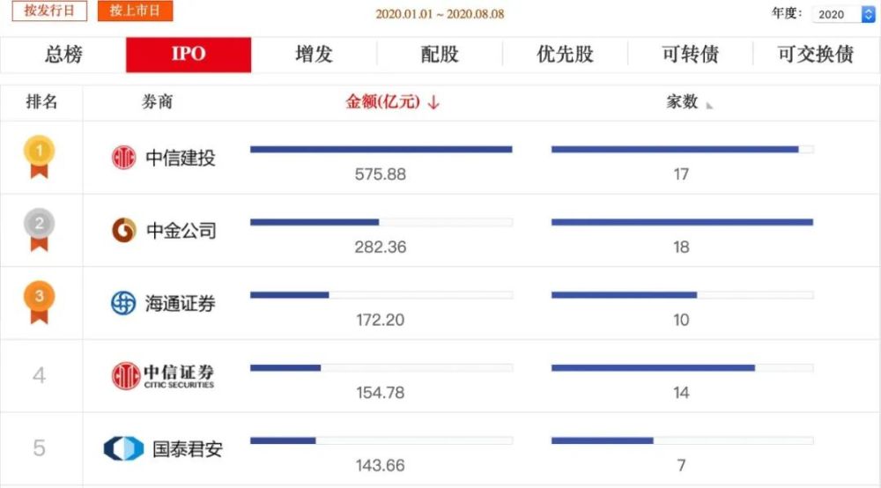Toggle ranking by 按上市日
The height and width of the screenshot is (488, 881).
pos(135,11)
